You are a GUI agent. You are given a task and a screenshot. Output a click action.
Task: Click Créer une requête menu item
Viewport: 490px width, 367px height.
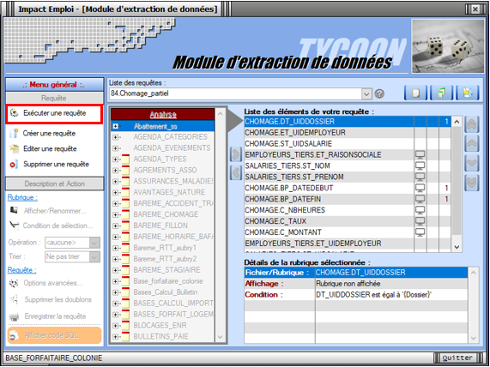pyautogui.click(x=49, y=134)
